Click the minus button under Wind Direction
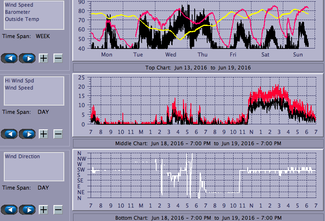Image resolution: width=325 pixels, height=221 pixels. pos(58,210)
